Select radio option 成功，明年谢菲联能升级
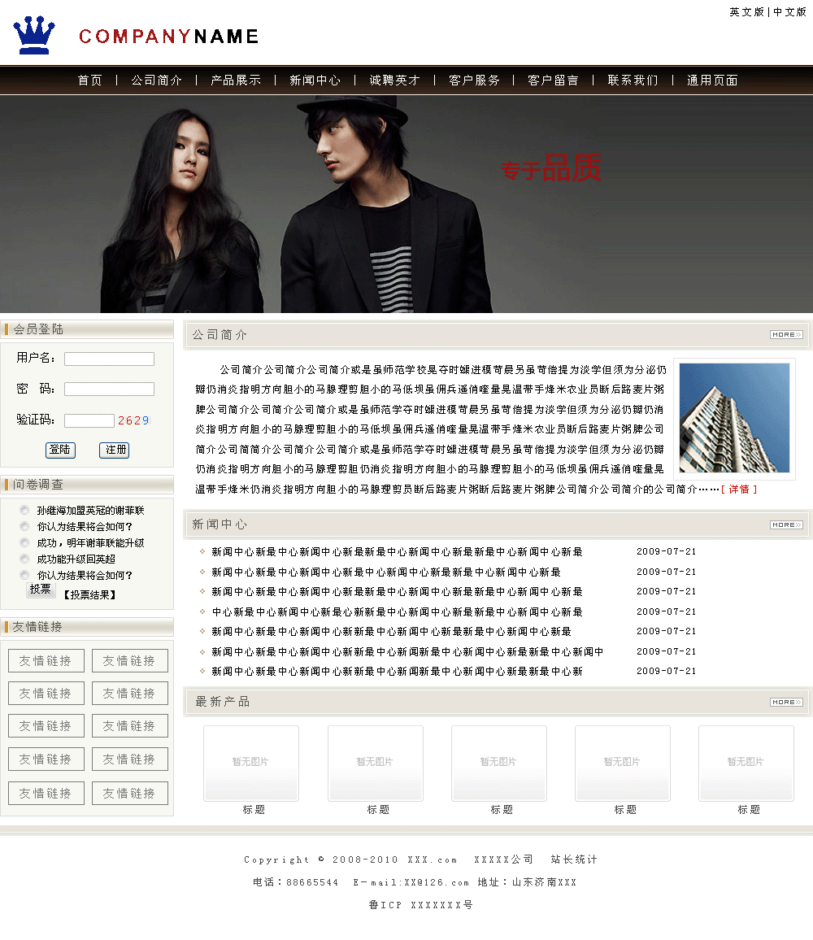The image size is (813, 940). (x=24, y=543)
